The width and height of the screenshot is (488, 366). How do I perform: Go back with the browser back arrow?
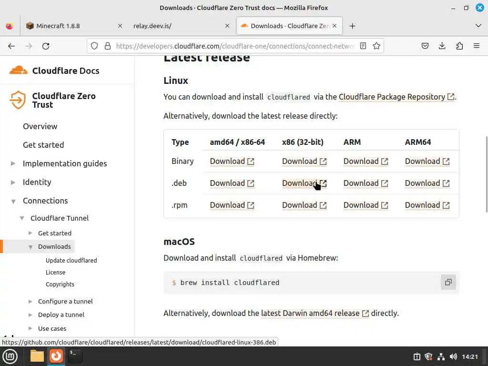click(x=11, y=46)
